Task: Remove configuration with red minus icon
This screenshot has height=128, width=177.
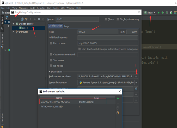Action: [18, 19]
